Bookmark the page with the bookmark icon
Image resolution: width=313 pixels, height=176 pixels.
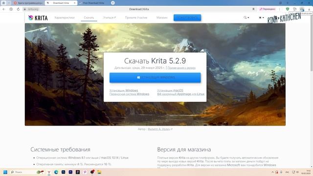pyautogui.click(x=253, y=9)
